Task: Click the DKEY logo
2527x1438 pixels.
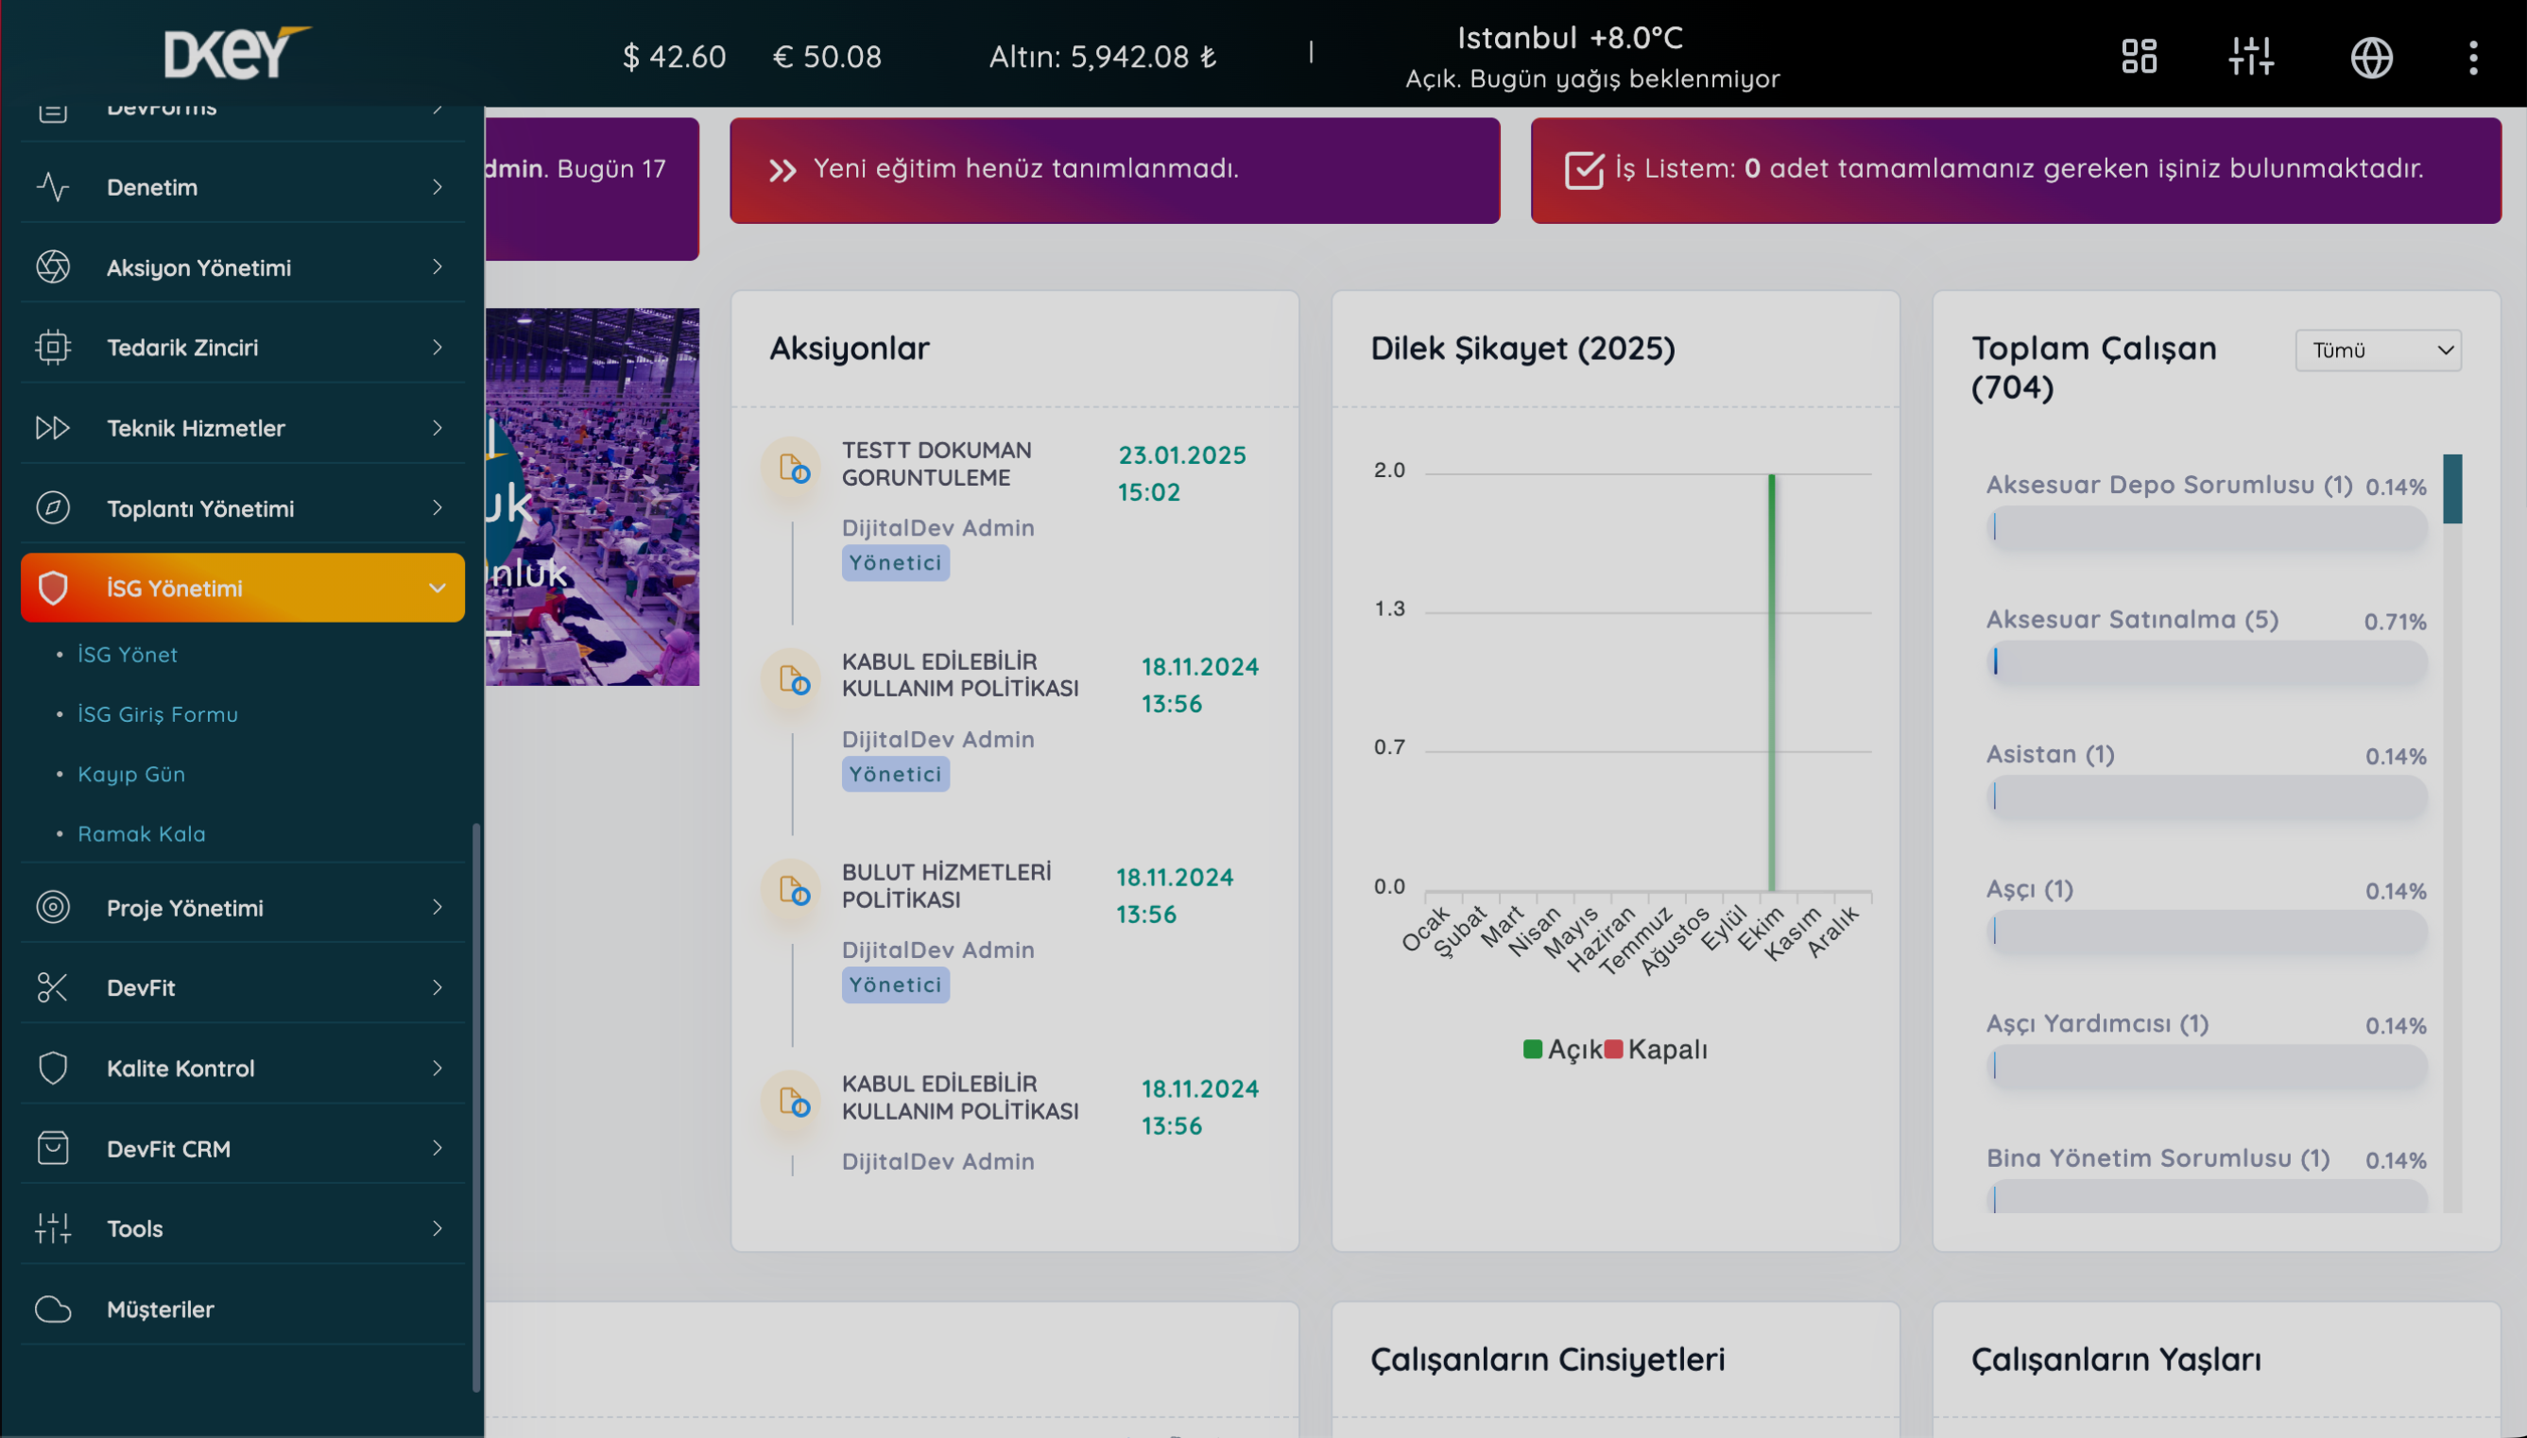Action: click(x=237, y=53)
